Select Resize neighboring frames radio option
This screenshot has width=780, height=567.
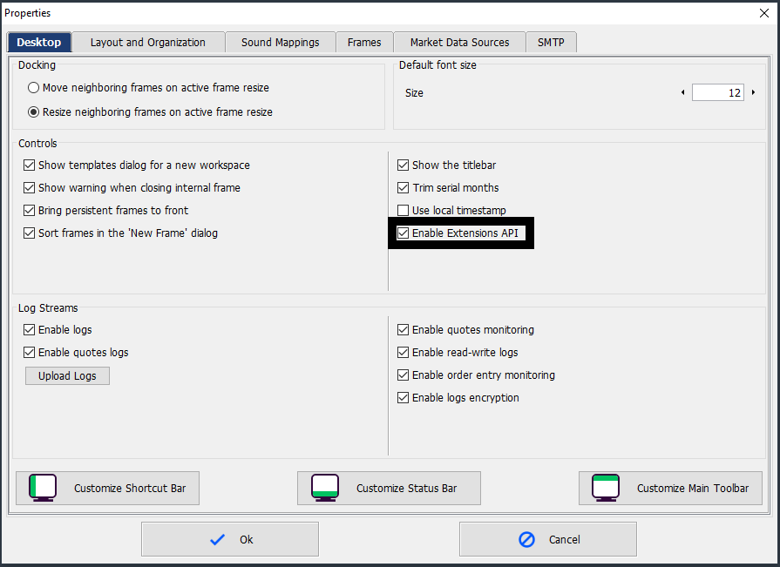tap(34, 111)
